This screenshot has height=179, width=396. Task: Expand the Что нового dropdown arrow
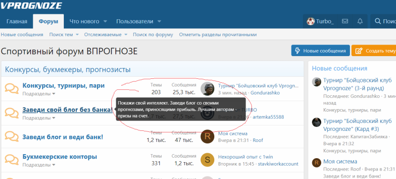(x=105, y=21)
